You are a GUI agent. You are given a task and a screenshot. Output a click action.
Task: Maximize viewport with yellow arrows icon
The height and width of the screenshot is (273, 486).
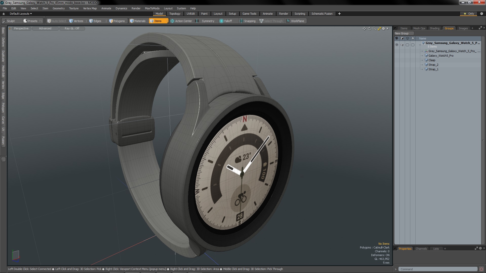379,29
